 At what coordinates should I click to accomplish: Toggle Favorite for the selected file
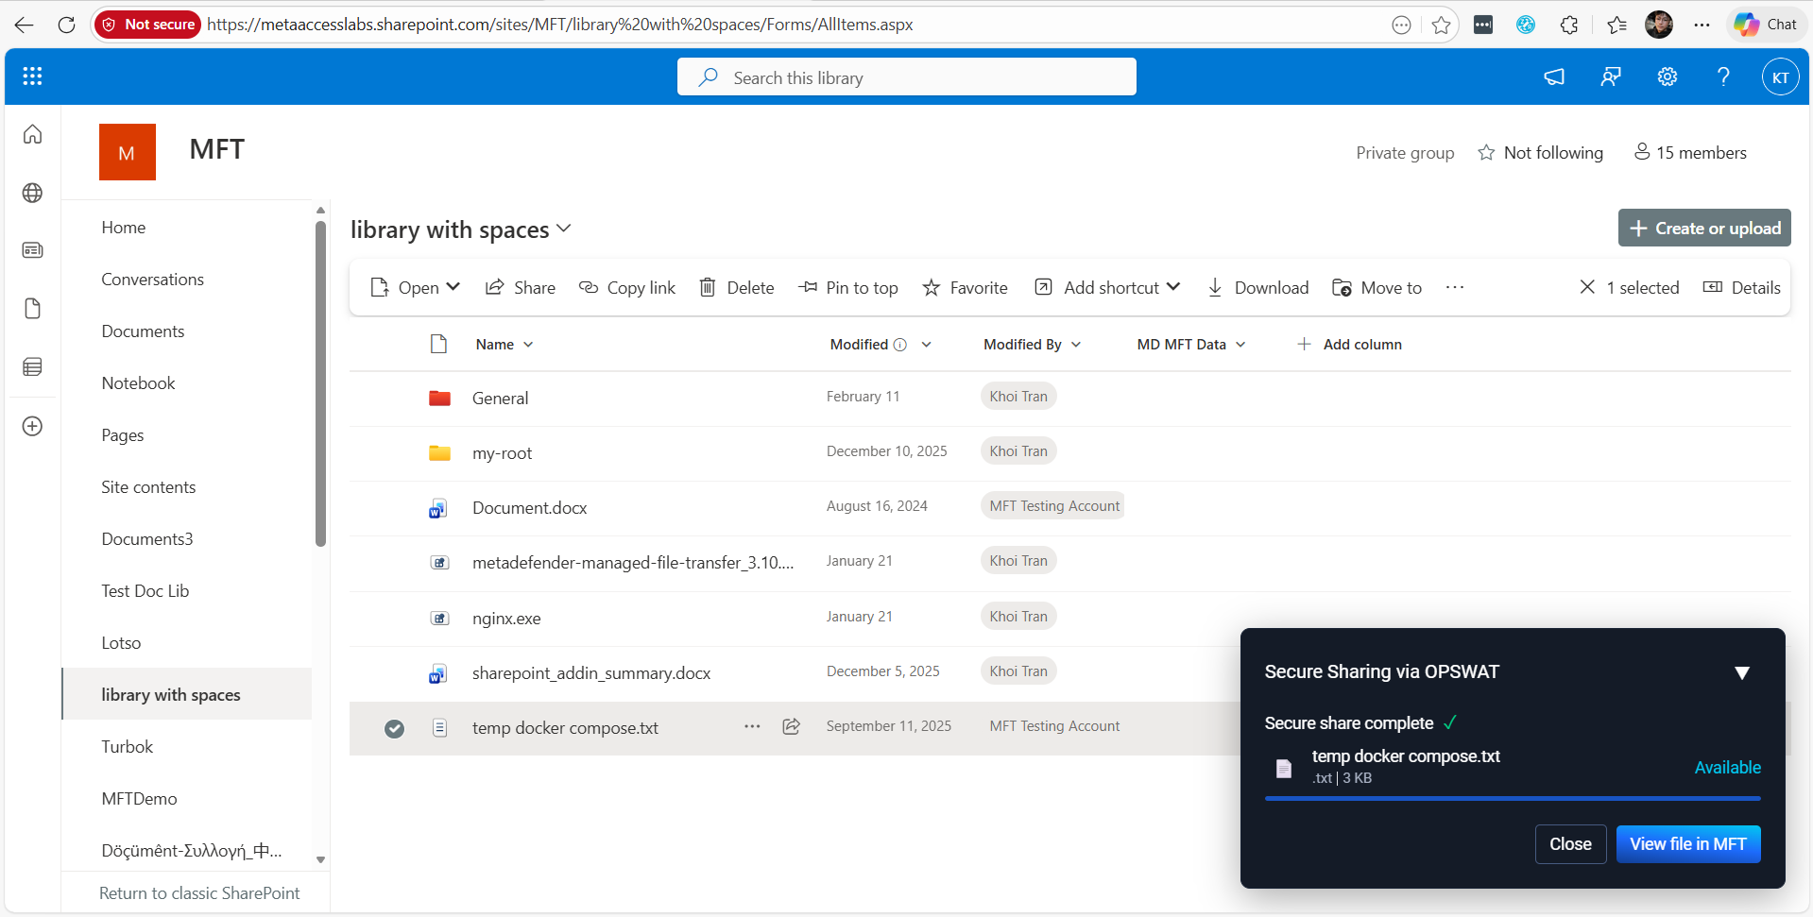coord(965,287)
